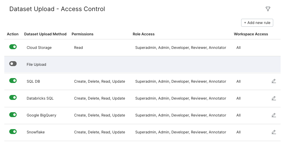
Task: Select the Snowflake row name
Action: [x=36, y=132]
